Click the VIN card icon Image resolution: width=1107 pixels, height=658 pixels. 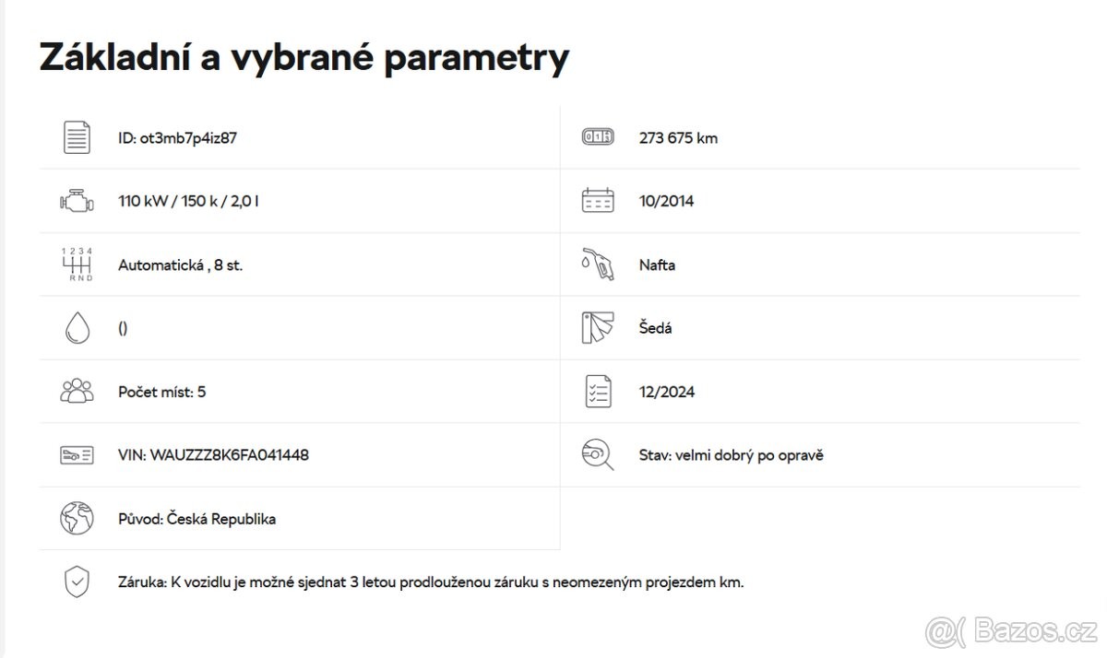(77, 455)
